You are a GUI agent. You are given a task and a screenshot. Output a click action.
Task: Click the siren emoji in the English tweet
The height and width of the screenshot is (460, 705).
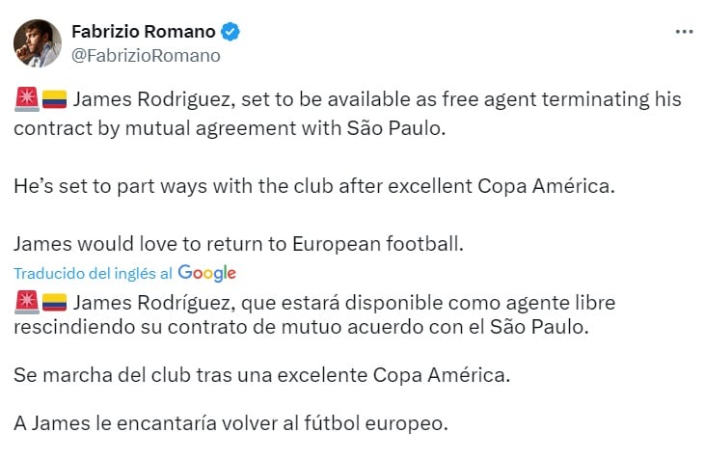[26, 99]
